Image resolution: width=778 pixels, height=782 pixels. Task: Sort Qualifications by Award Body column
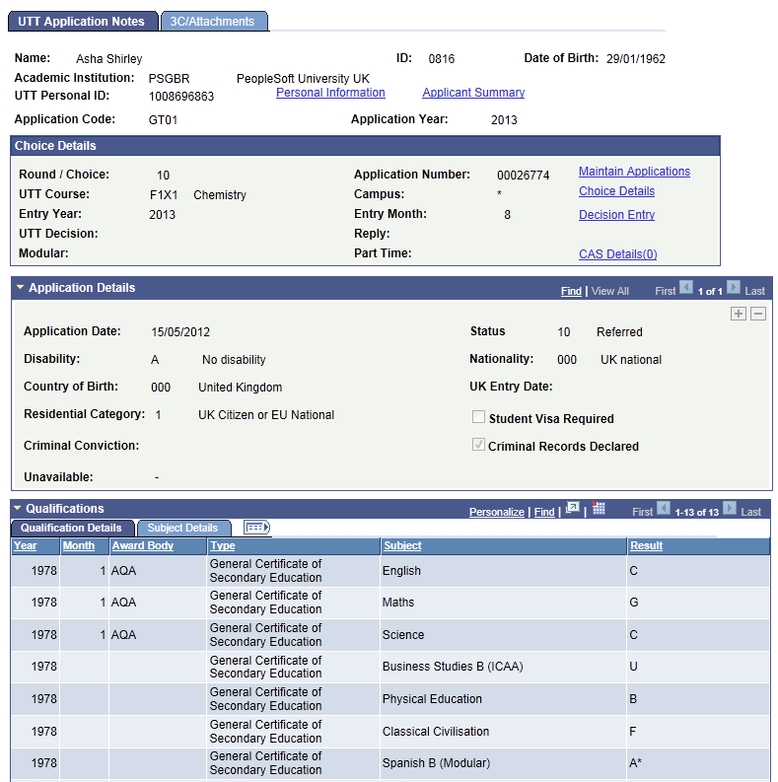pos(143,545)
